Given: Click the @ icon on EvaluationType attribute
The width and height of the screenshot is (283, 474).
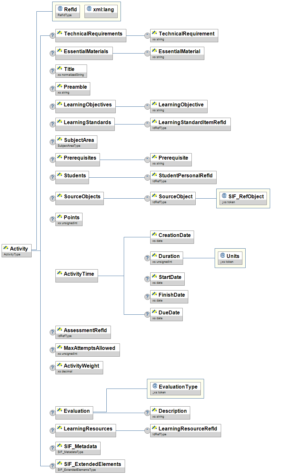Looking at the screenshot, I should (x=155, y=386).
